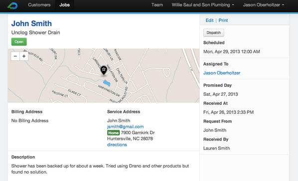The height and width of the screenshot is (181, 298).
Task: Click 'No Billing Address' text
Action: tap(30, 121)
